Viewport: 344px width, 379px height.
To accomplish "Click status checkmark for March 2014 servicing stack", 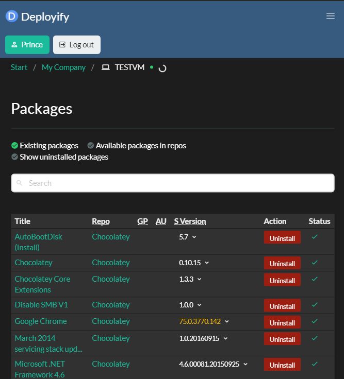I will [x=315, y=338].
